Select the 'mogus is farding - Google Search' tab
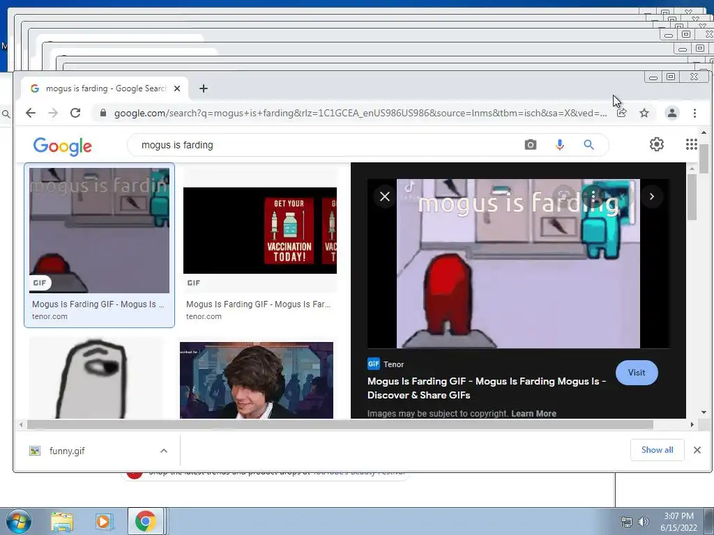The image size is (714, 535). tap(105, 88)
